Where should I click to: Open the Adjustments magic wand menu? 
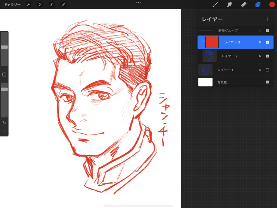pos(40,5)
